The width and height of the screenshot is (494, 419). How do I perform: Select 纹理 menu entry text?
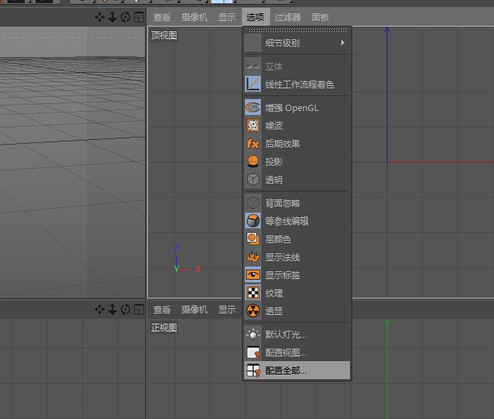(274, 293)
